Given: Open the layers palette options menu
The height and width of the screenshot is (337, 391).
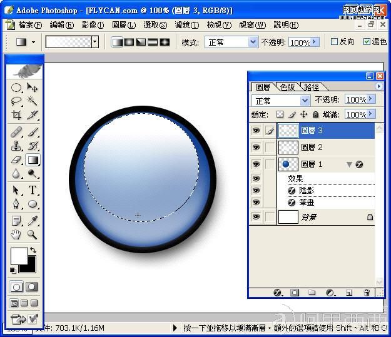Looking at the screenshot, I should [378, 86].
